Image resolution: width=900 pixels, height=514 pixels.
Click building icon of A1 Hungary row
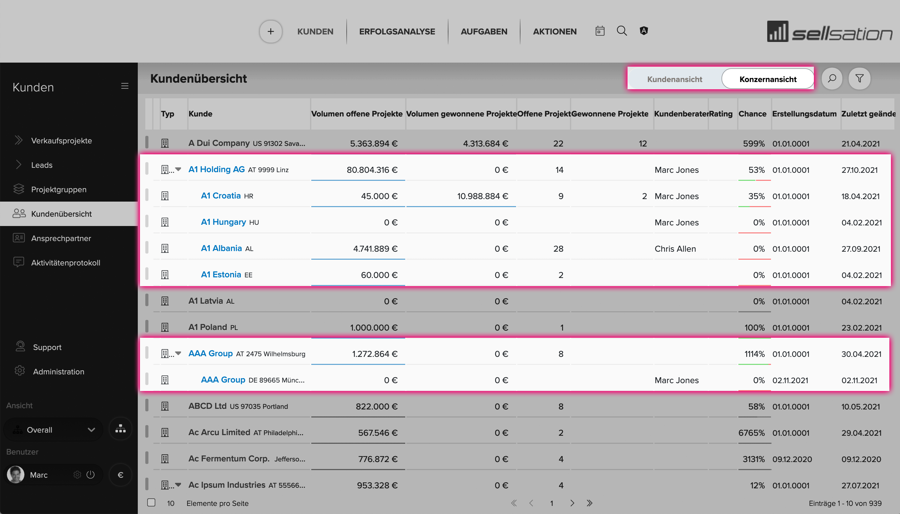[x=165, y=222]
